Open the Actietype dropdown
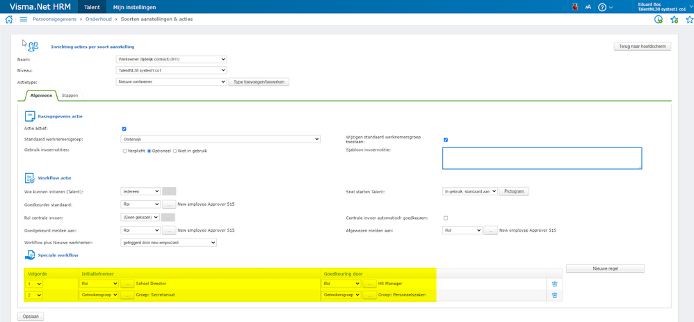Screen dimensions: 694x322 point(171,82)
